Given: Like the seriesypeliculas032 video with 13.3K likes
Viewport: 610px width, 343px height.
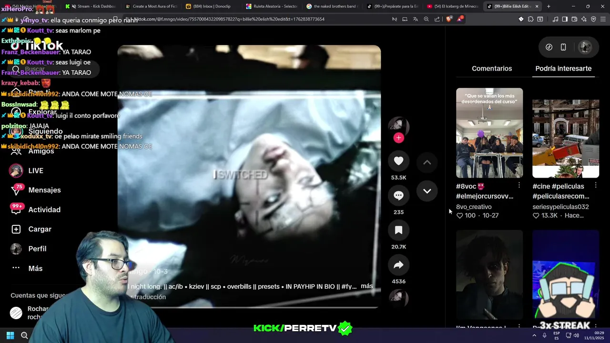Looking at the screenshot, I should point(536,215).
